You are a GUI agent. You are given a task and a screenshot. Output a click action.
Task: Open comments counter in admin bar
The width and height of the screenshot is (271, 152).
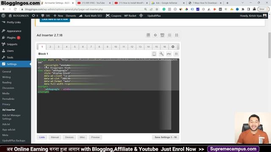point(46,16)
